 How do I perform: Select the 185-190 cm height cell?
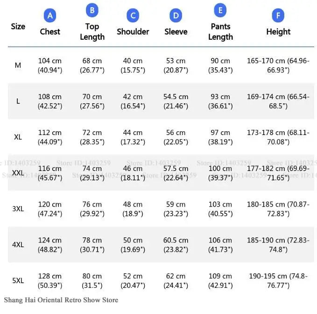278,245
